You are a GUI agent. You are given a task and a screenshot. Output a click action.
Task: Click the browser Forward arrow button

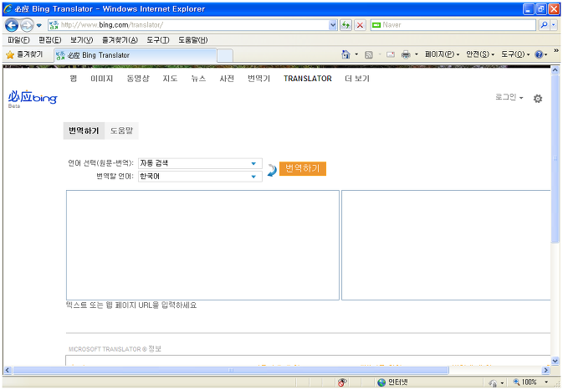click(x=27, y=25)
